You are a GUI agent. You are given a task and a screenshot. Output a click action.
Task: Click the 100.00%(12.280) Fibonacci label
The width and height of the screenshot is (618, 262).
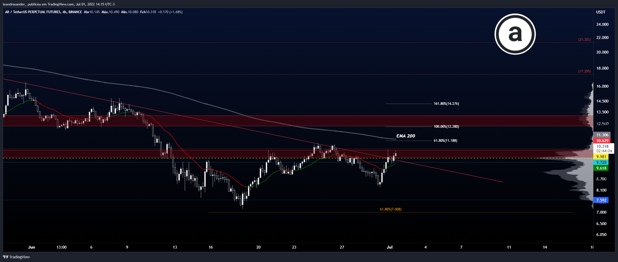[x=446, y=127]
